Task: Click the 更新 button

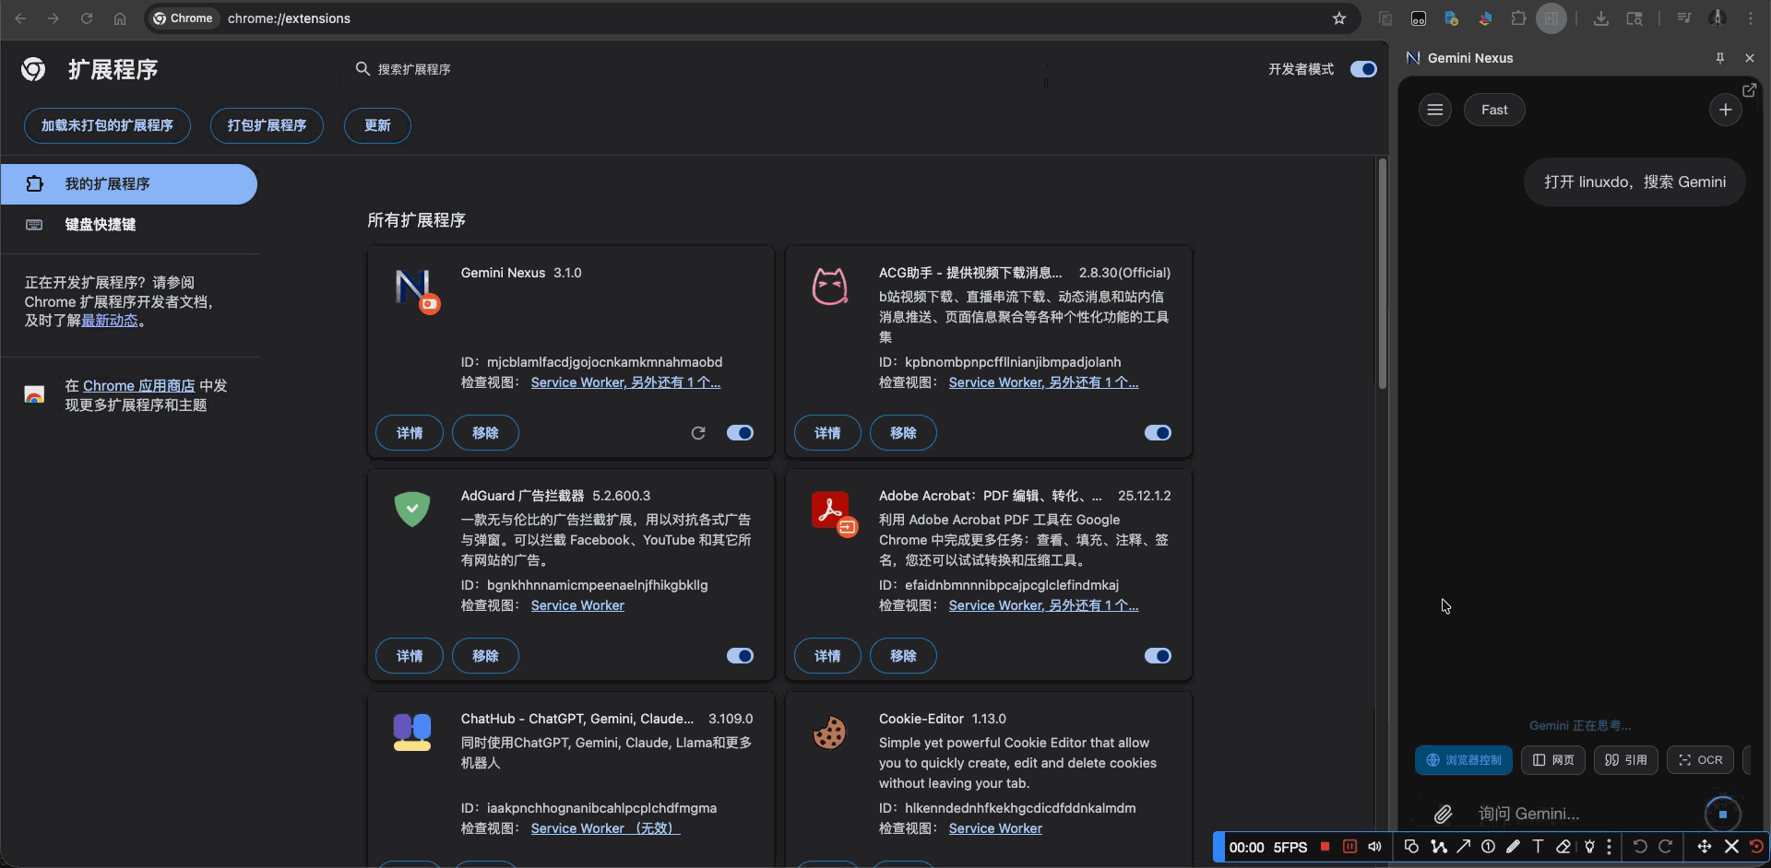Action: pos(377,125)
